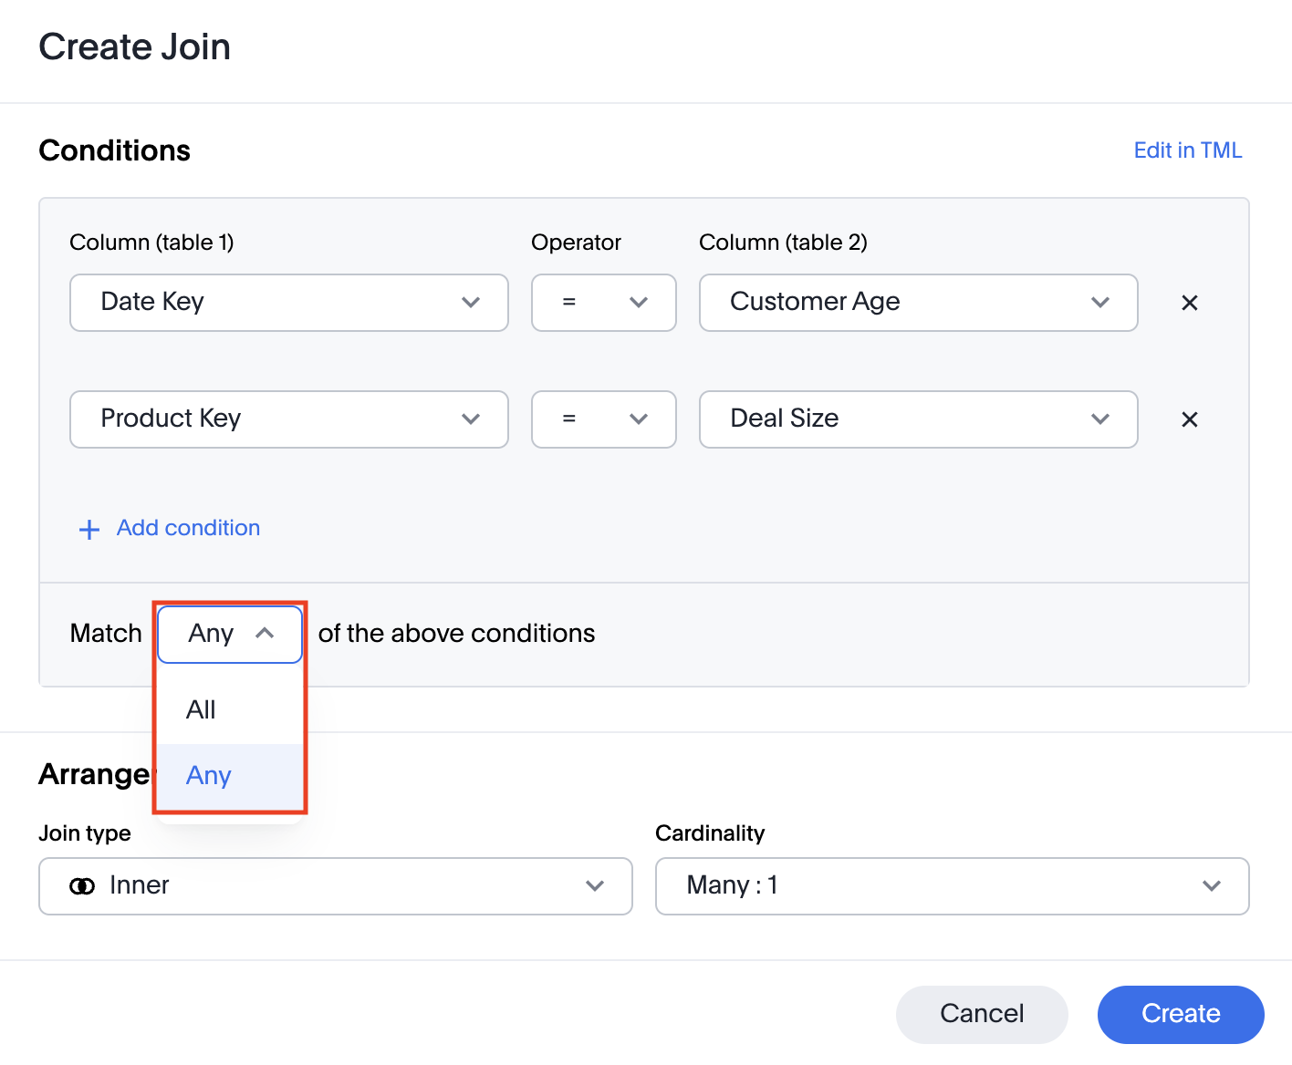
Task: Expand the Join type Inner dropdown
Action: pyautogui.click(x=335, y=886)
